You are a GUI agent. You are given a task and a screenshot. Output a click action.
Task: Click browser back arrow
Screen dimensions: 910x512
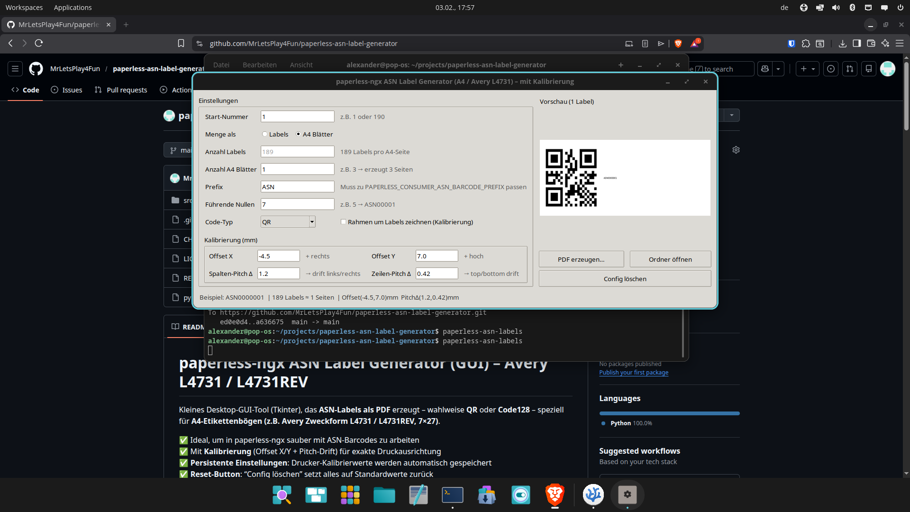(10, 43)
